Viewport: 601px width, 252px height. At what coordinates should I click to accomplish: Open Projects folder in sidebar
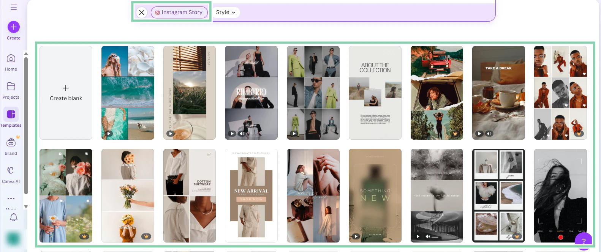point(11,90)
